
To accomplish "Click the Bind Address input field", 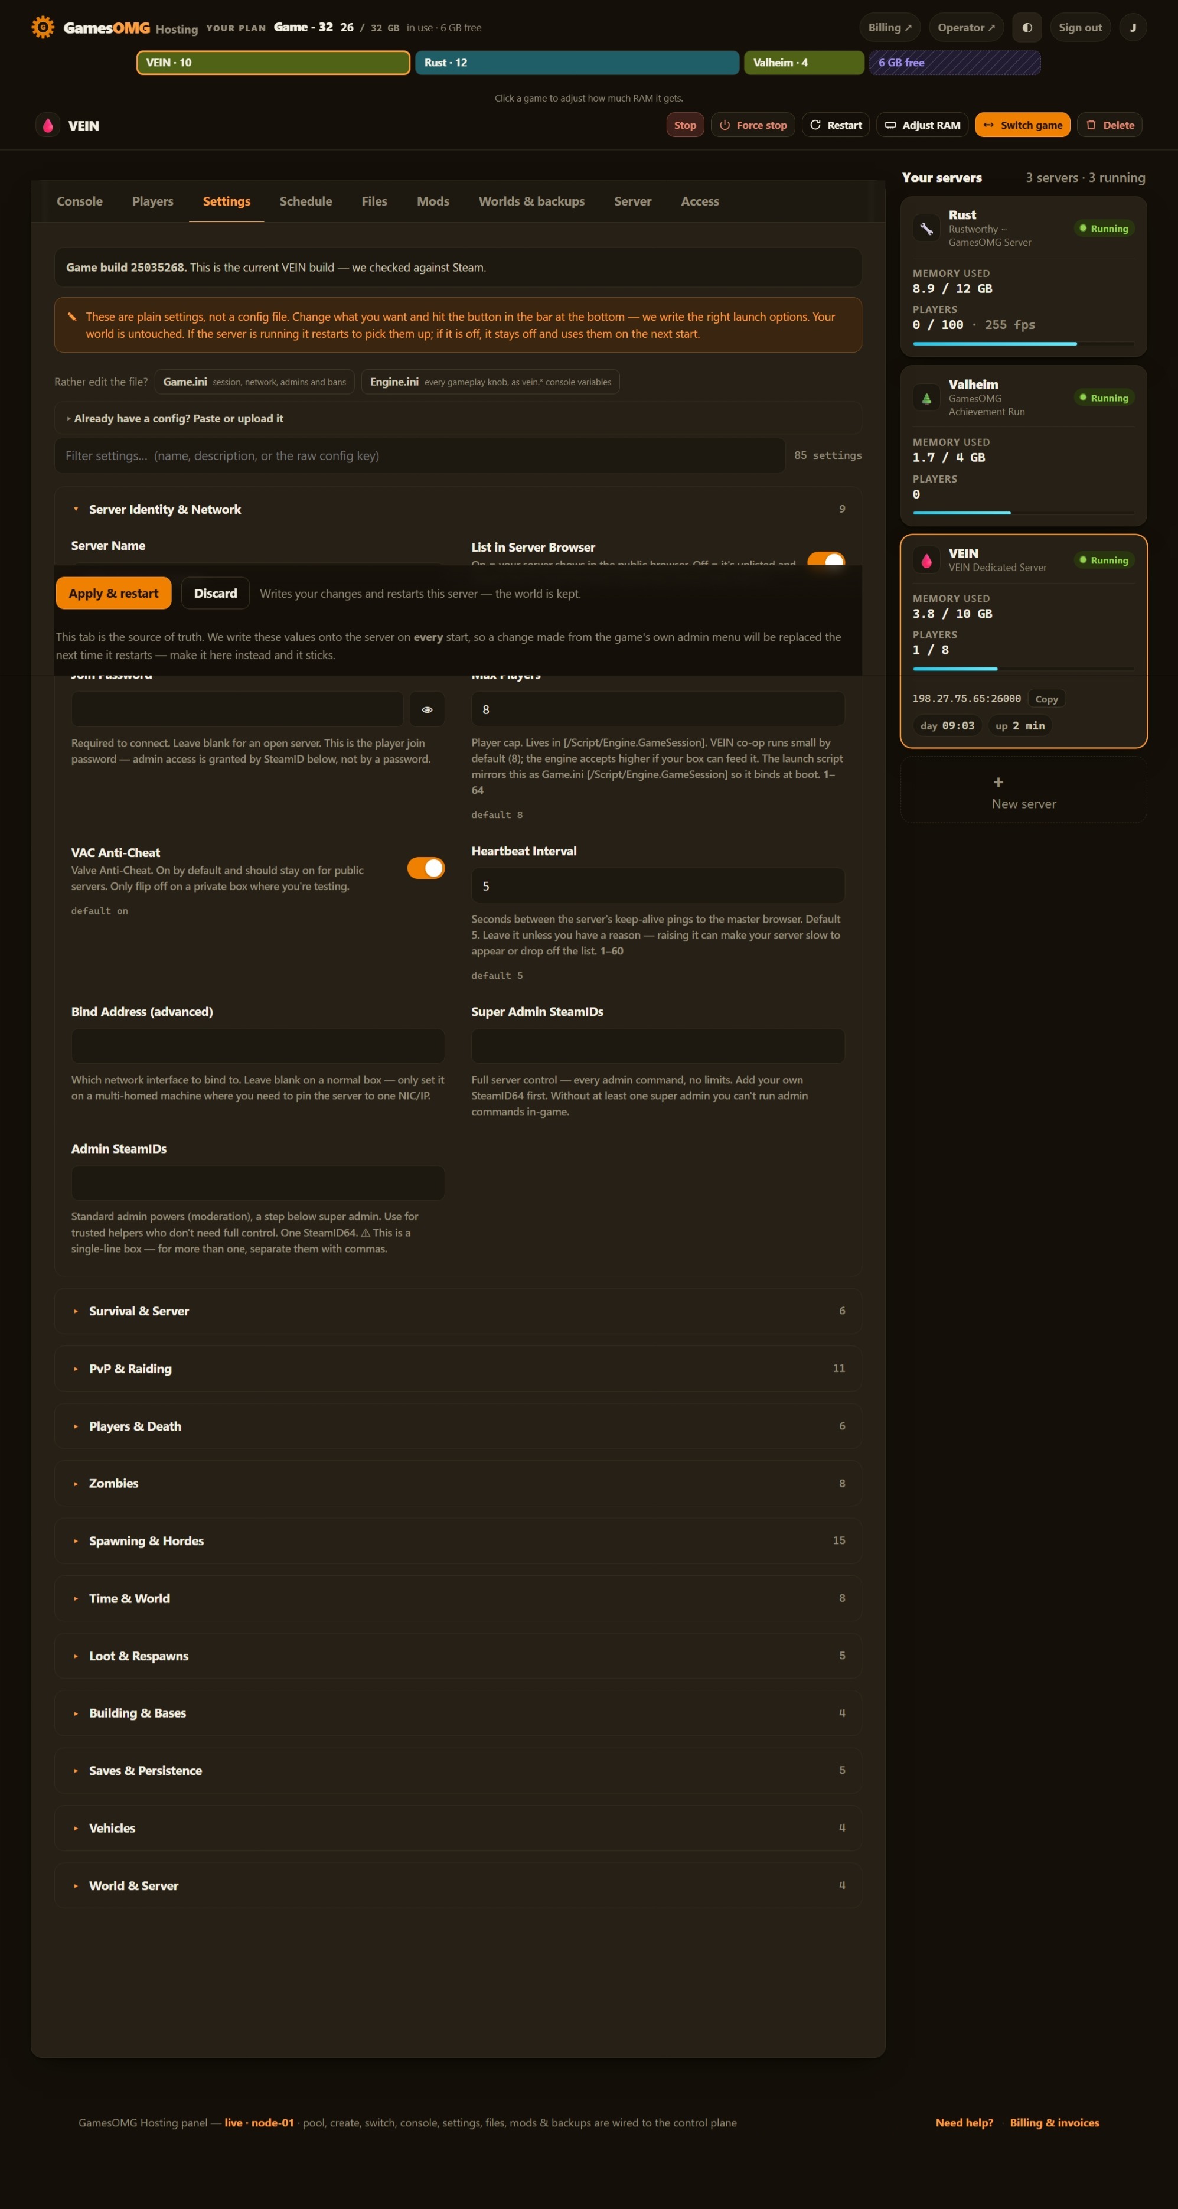I will [x=257, y=1046].
